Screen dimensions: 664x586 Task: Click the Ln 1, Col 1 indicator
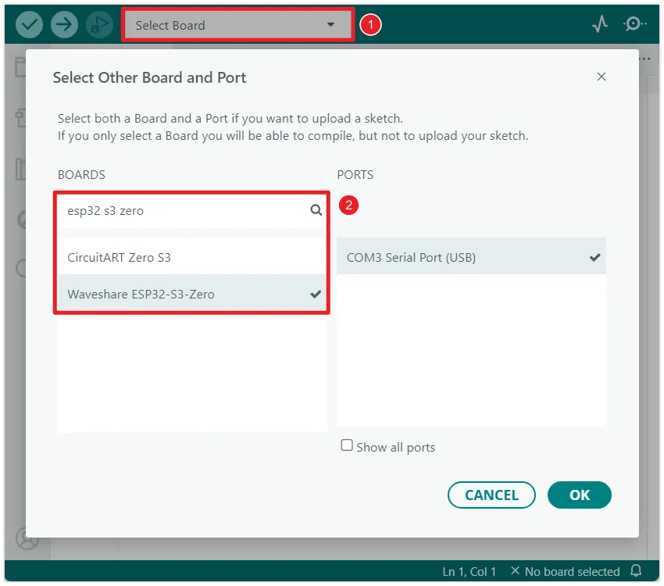[470, 571]
